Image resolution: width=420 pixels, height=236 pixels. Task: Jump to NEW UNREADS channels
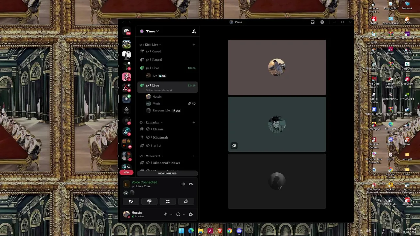[x=167, y=173]
